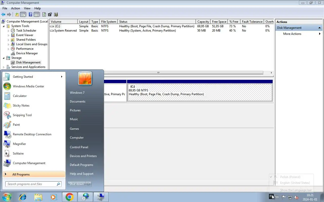
Task: Click the Documents link in Start menu
Action: tap(77, 102)
